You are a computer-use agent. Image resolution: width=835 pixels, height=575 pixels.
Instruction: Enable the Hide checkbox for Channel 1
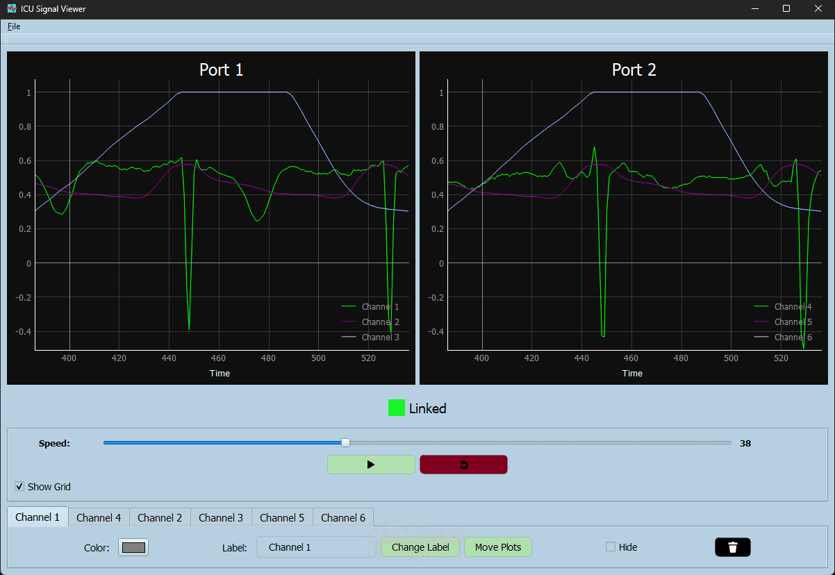tap(610, 547)
